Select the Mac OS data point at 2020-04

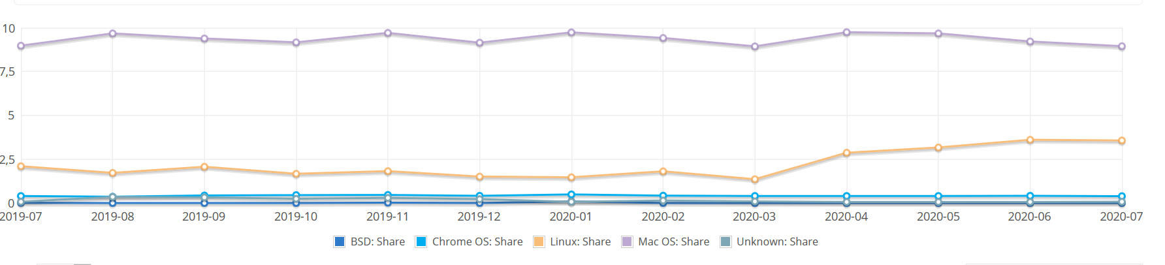click(x=846, y=32)
